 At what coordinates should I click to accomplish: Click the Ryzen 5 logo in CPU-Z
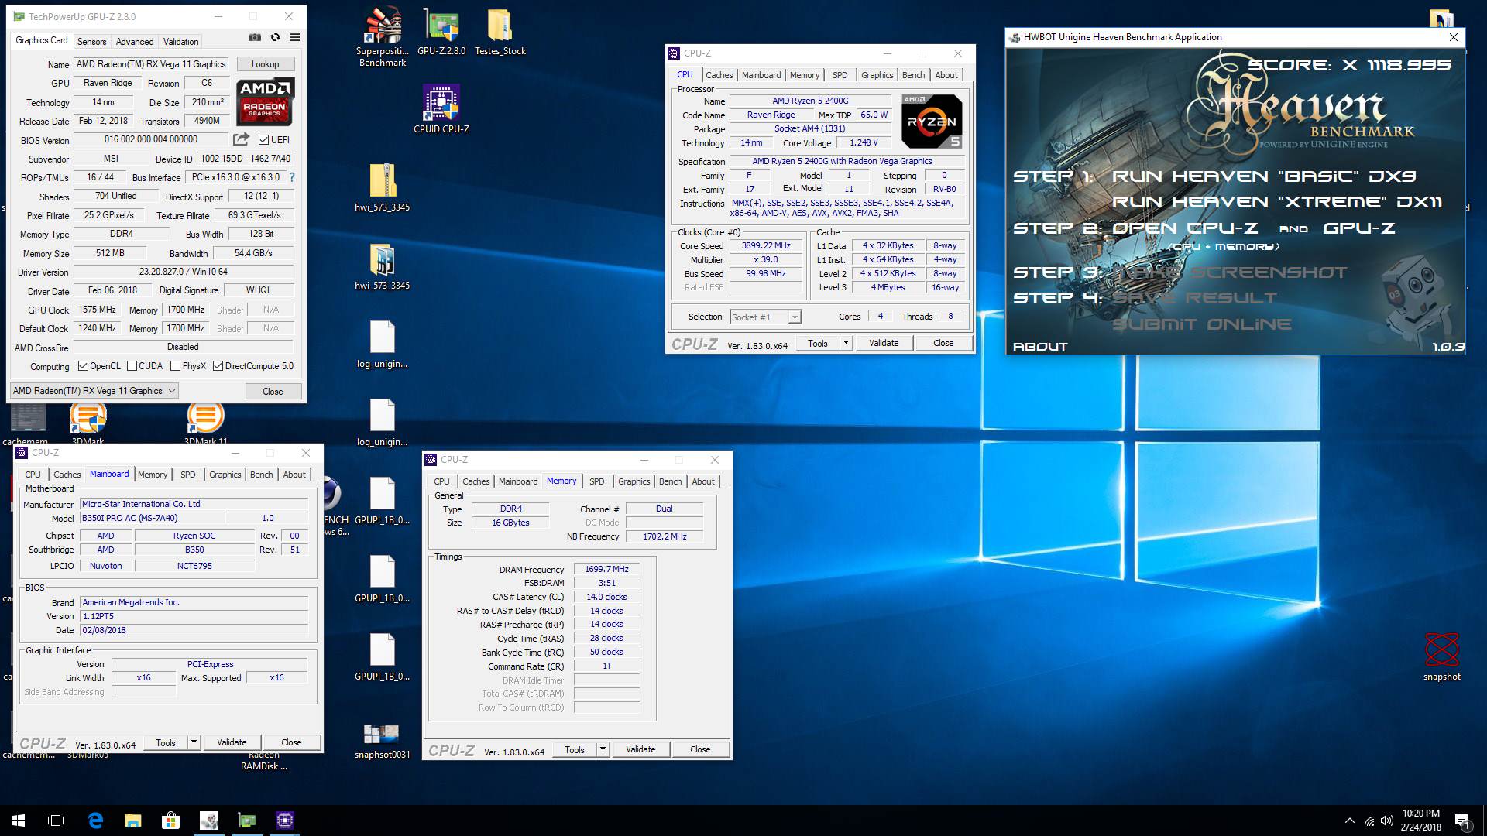click(932, 122)
